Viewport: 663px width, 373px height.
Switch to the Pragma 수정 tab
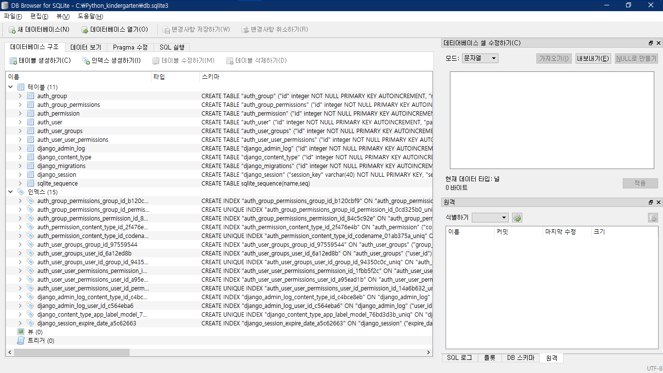coord(130,47)
